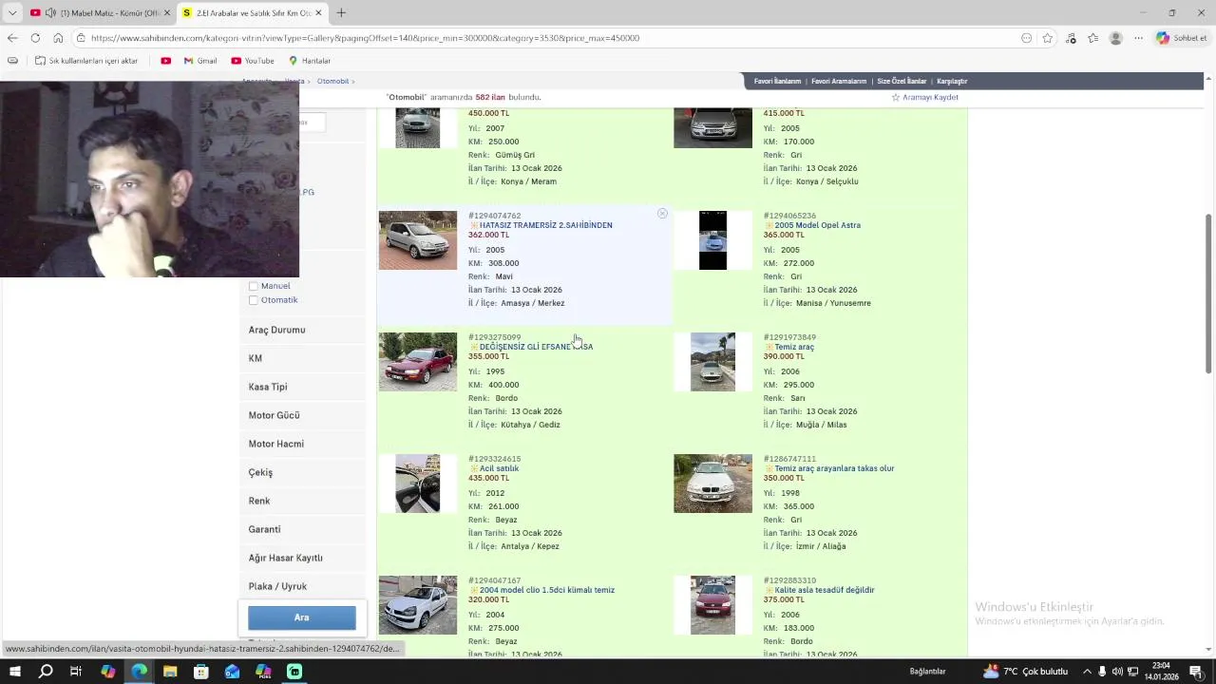Expand Kasa Tipi filter
Screen dimensions: 1216x684
(x=302, y=387)
